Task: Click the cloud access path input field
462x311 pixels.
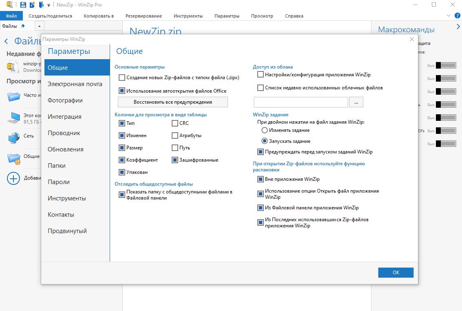Action: 301,102
